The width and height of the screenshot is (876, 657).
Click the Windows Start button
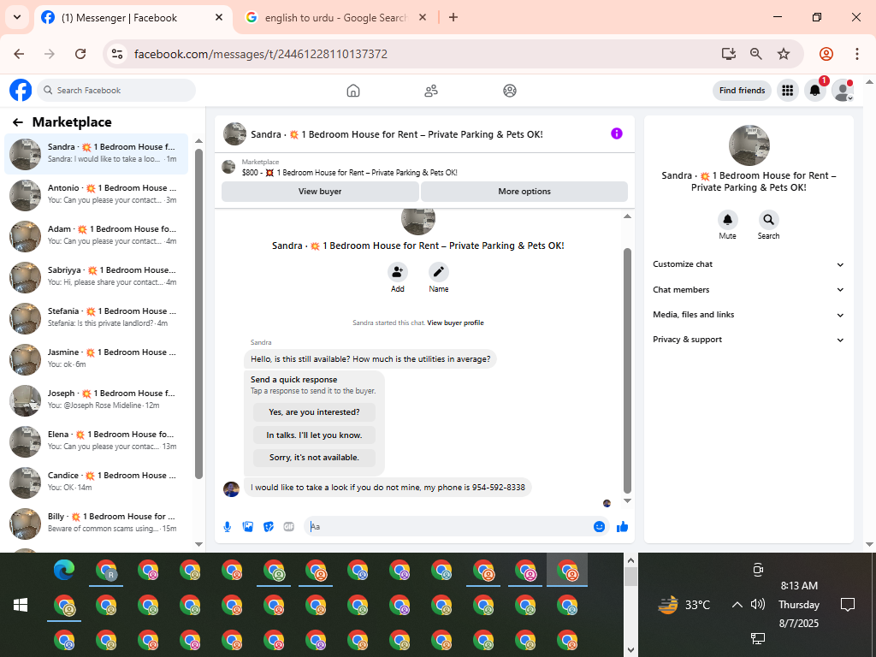(x=21, y=605)
